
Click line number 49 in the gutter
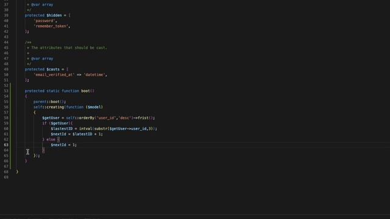(6, 69)
